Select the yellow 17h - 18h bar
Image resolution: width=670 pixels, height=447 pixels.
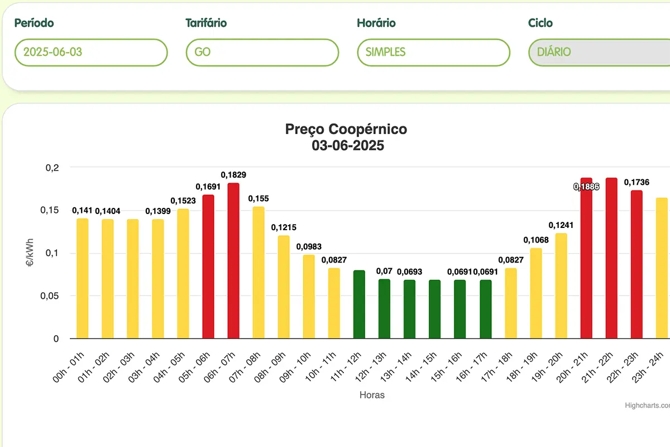click(511, 303)
